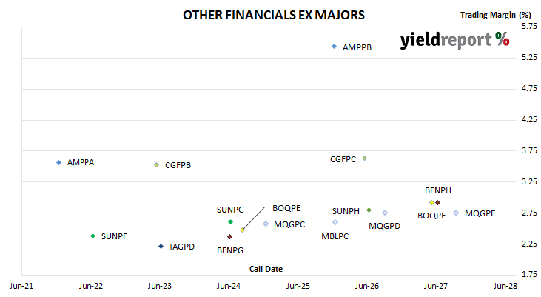Click the AMPPB data point marker
The image size is (541, 297).
click(334, 46)
